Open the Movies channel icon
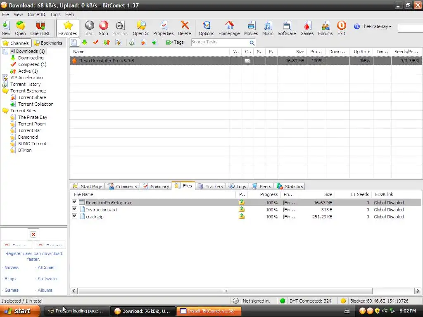Screen dimensions: 423x317 251,28
